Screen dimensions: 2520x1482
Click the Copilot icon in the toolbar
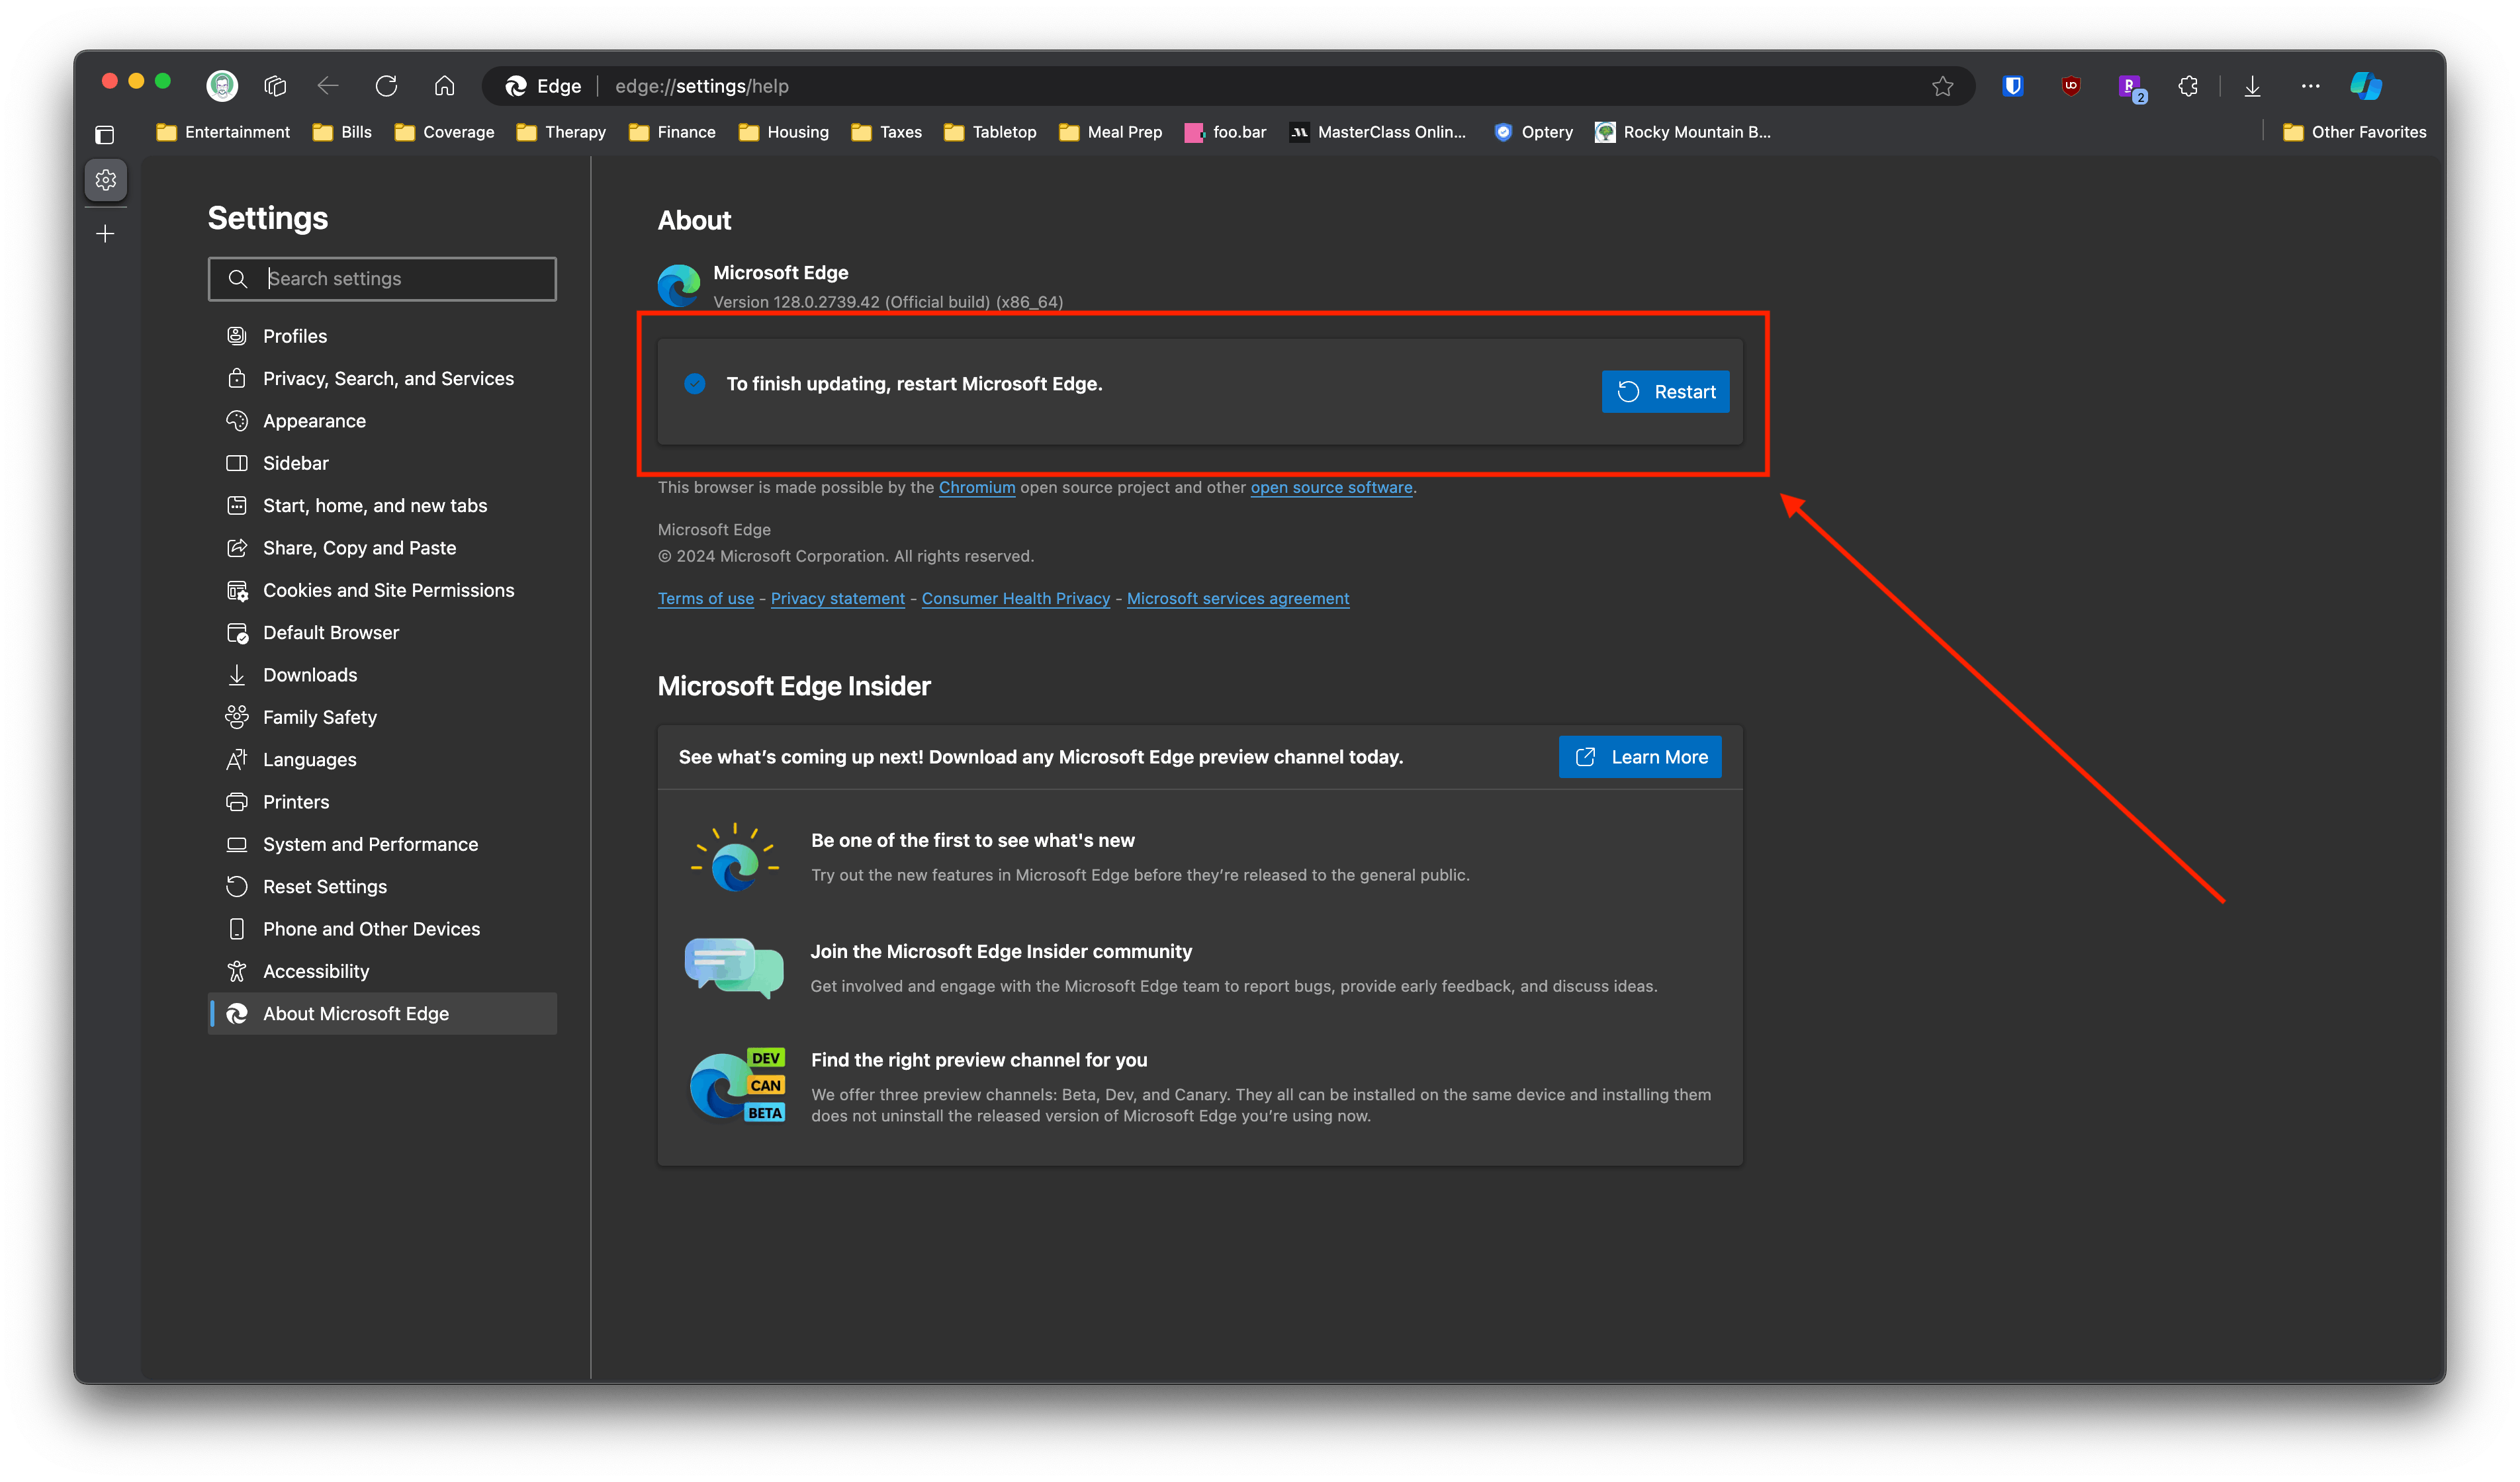pos(2365,86)
